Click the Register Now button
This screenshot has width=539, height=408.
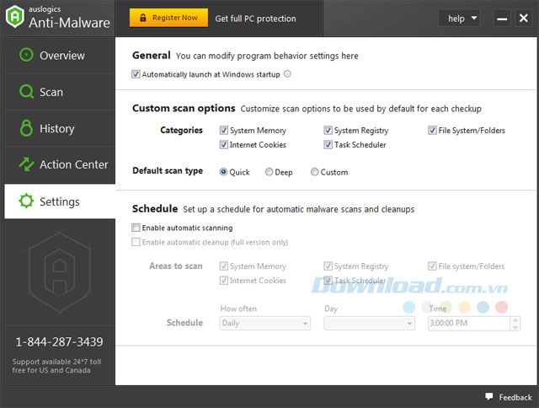coord(168,18)
